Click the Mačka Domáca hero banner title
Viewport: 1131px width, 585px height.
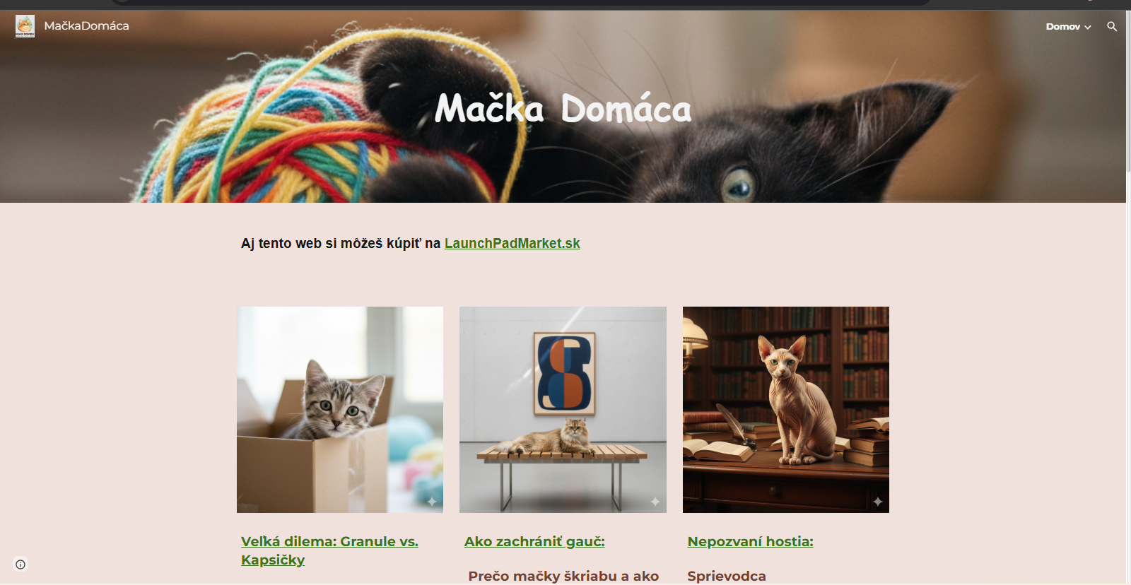pyautogui.click(x=563, y=108)
